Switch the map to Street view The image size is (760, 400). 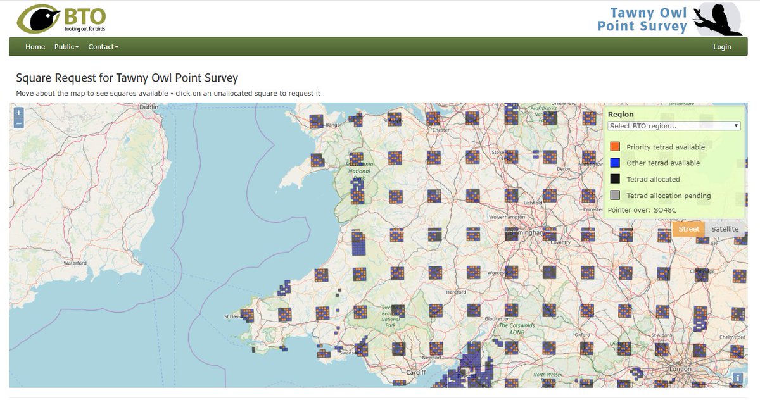688,229
